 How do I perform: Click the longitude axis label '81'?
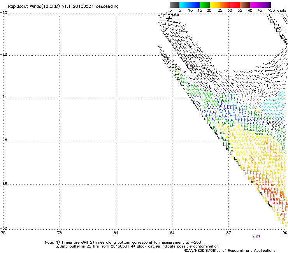click(x=116, y=233)
